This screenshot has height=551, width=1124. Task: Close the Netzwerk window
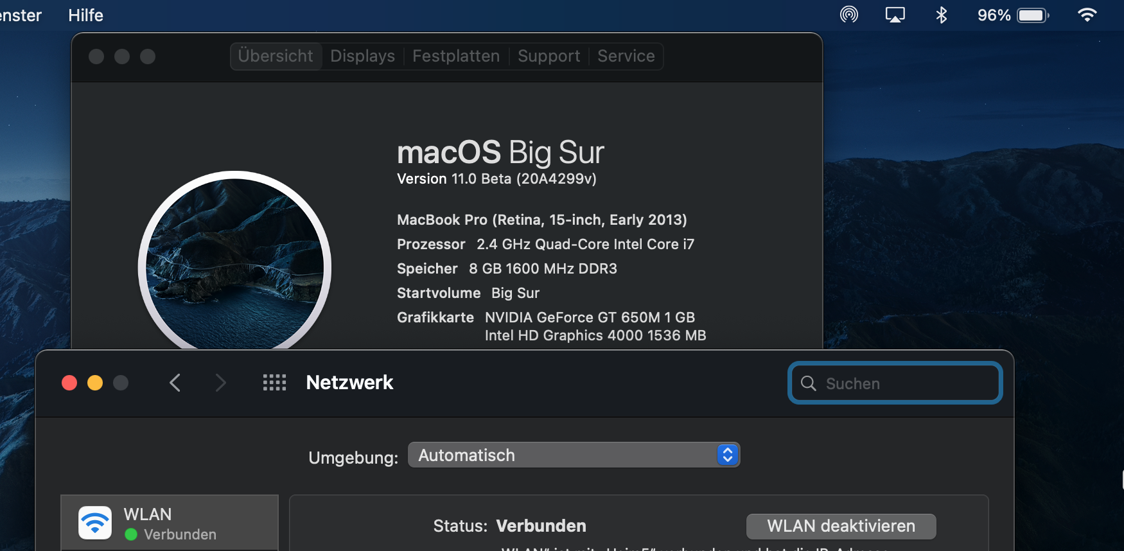point(69,383)
